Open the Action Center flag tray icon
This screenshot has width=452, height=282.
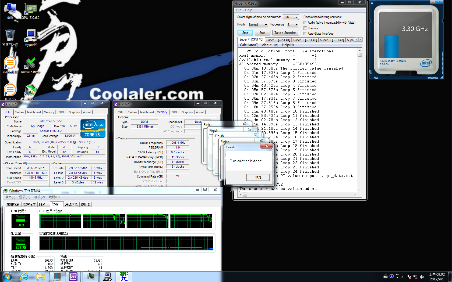click(409, 277)
